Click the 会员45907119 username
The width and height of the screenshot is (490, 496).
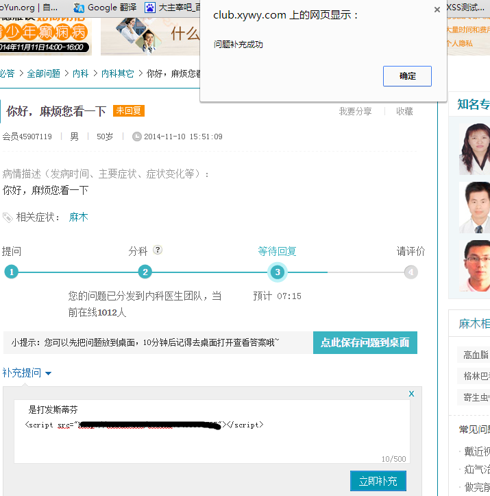point(27,137)
